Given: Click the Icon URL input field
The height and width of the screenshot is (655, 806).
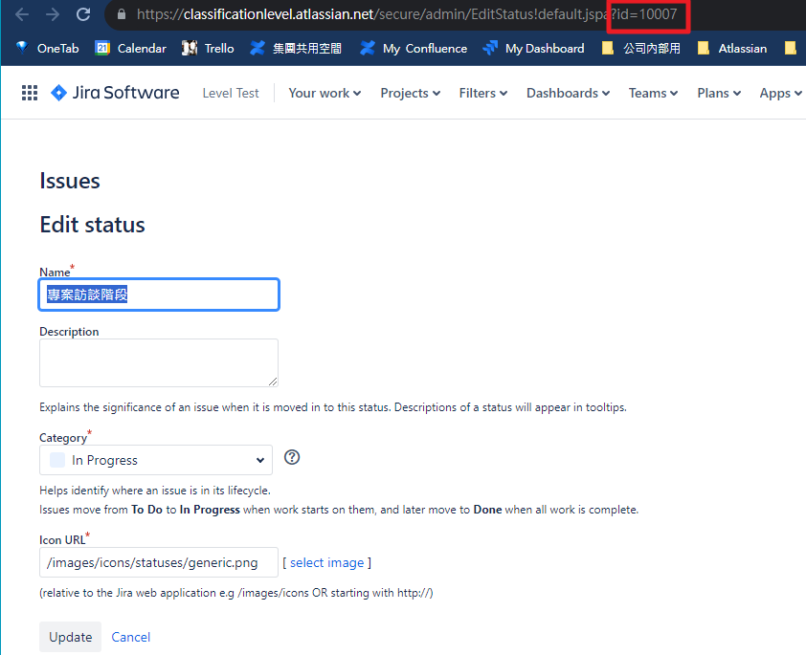Looking at the screenshot, I should pyautogui.click(x=159, y=562).
